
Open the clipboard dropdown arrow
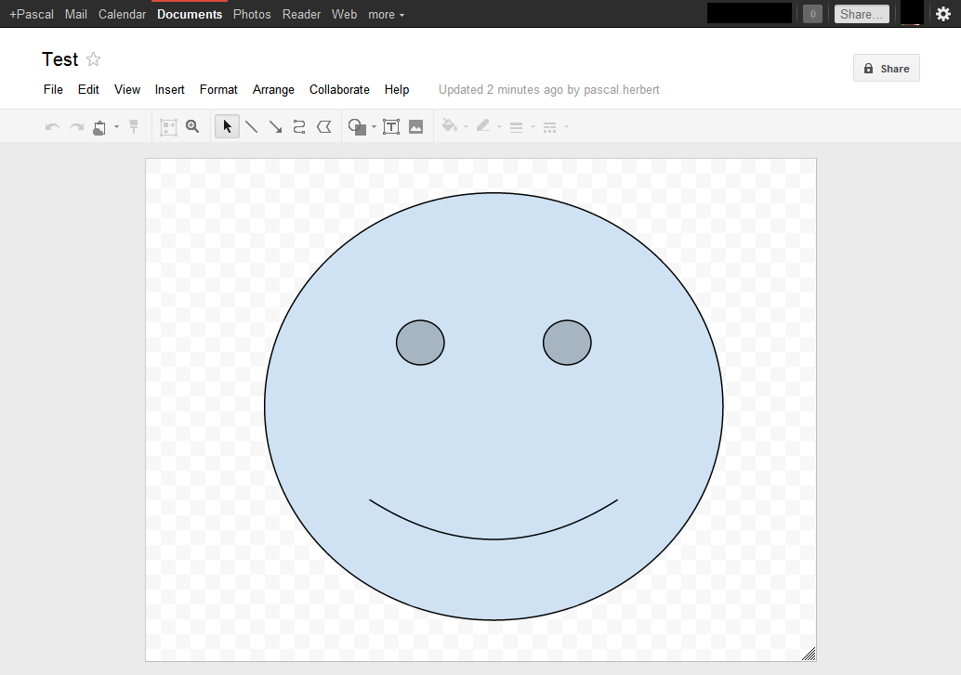pyautogui.click(x=116, y=127)
